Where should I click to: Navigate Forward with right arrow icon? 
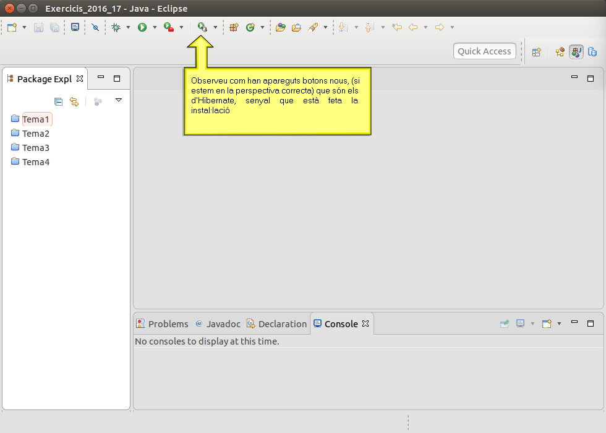tap(440, 27)
